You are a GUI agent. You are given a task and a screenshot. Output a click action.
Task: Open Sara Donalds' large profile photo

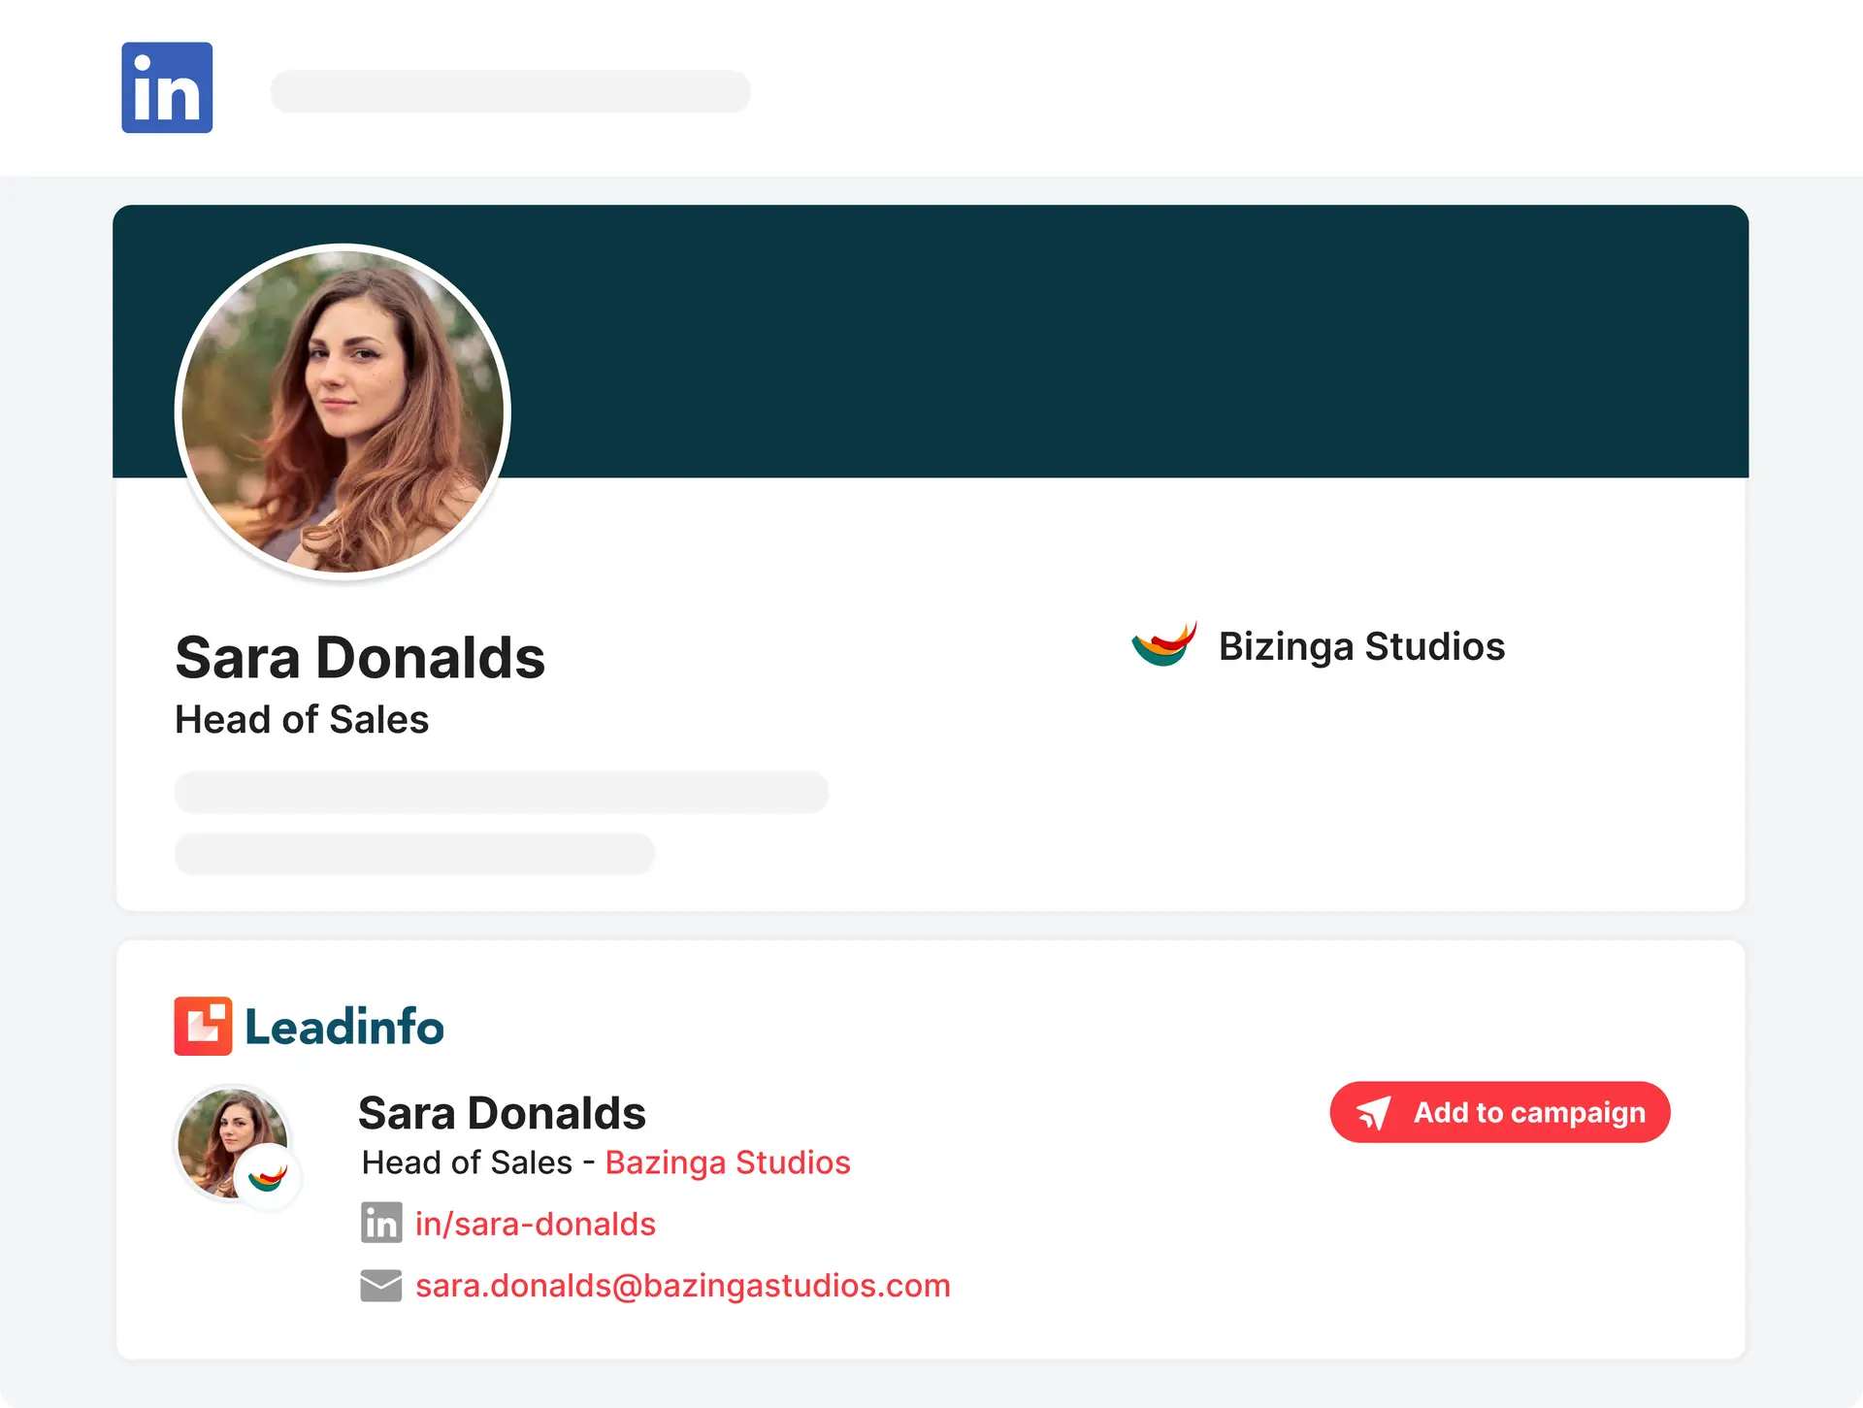[343, 411]
